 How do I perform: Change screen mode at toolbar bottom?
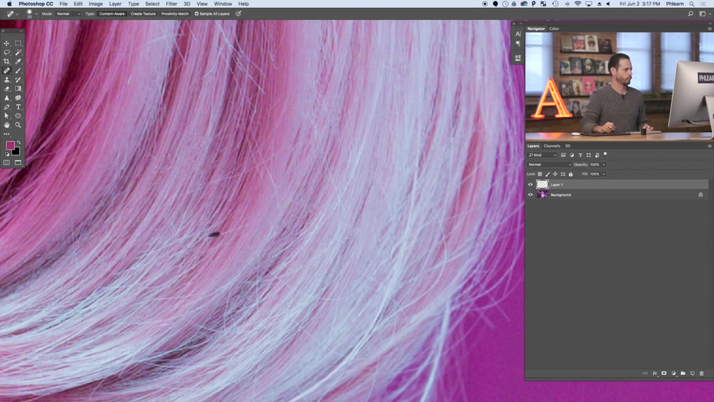pyautogui.click(x=18, y=162)
